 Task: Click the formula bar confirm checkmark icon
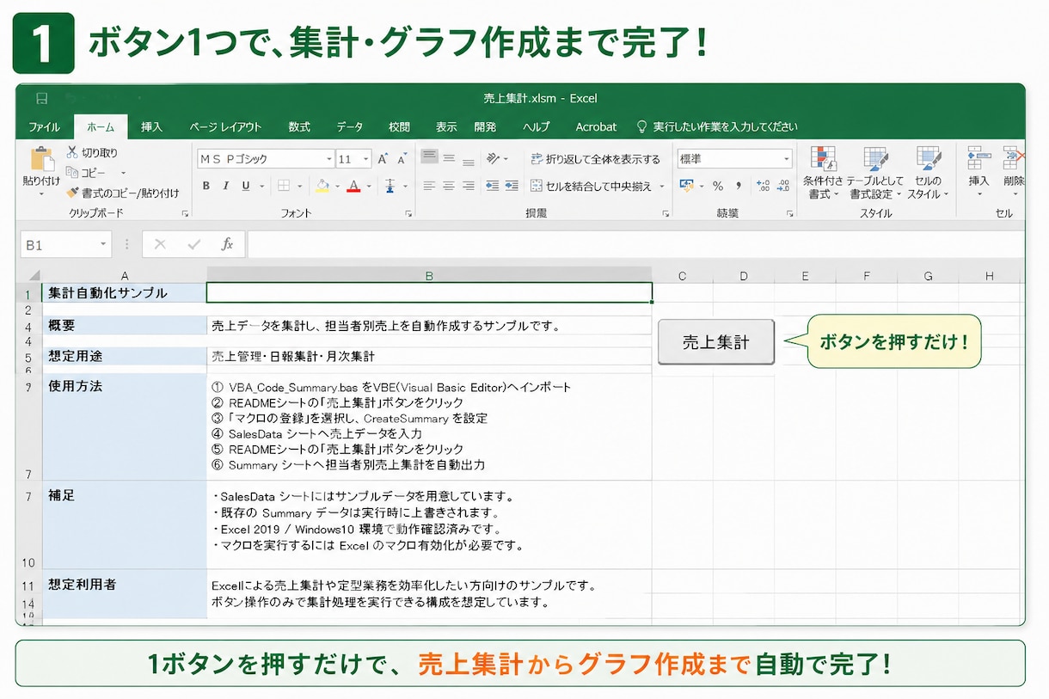point(194,244)
